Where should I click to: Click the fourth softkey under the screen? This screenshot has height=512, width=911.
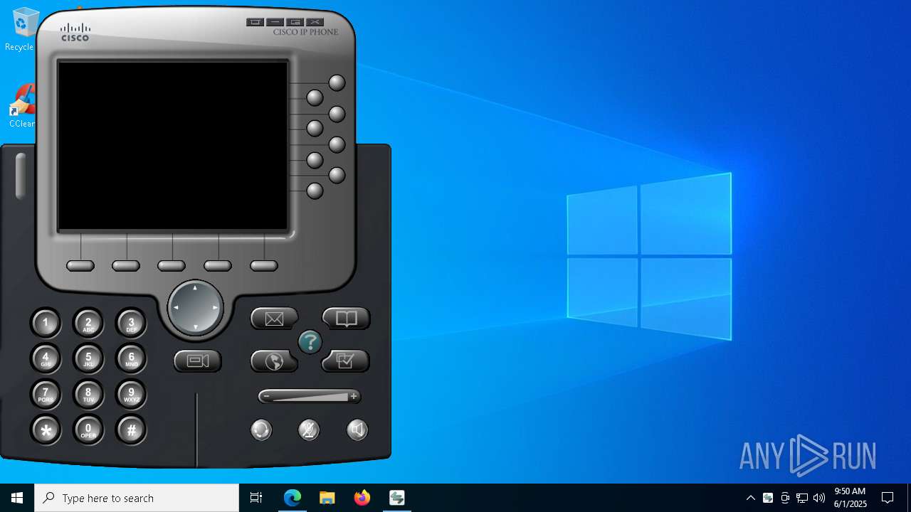coord(218,266)
